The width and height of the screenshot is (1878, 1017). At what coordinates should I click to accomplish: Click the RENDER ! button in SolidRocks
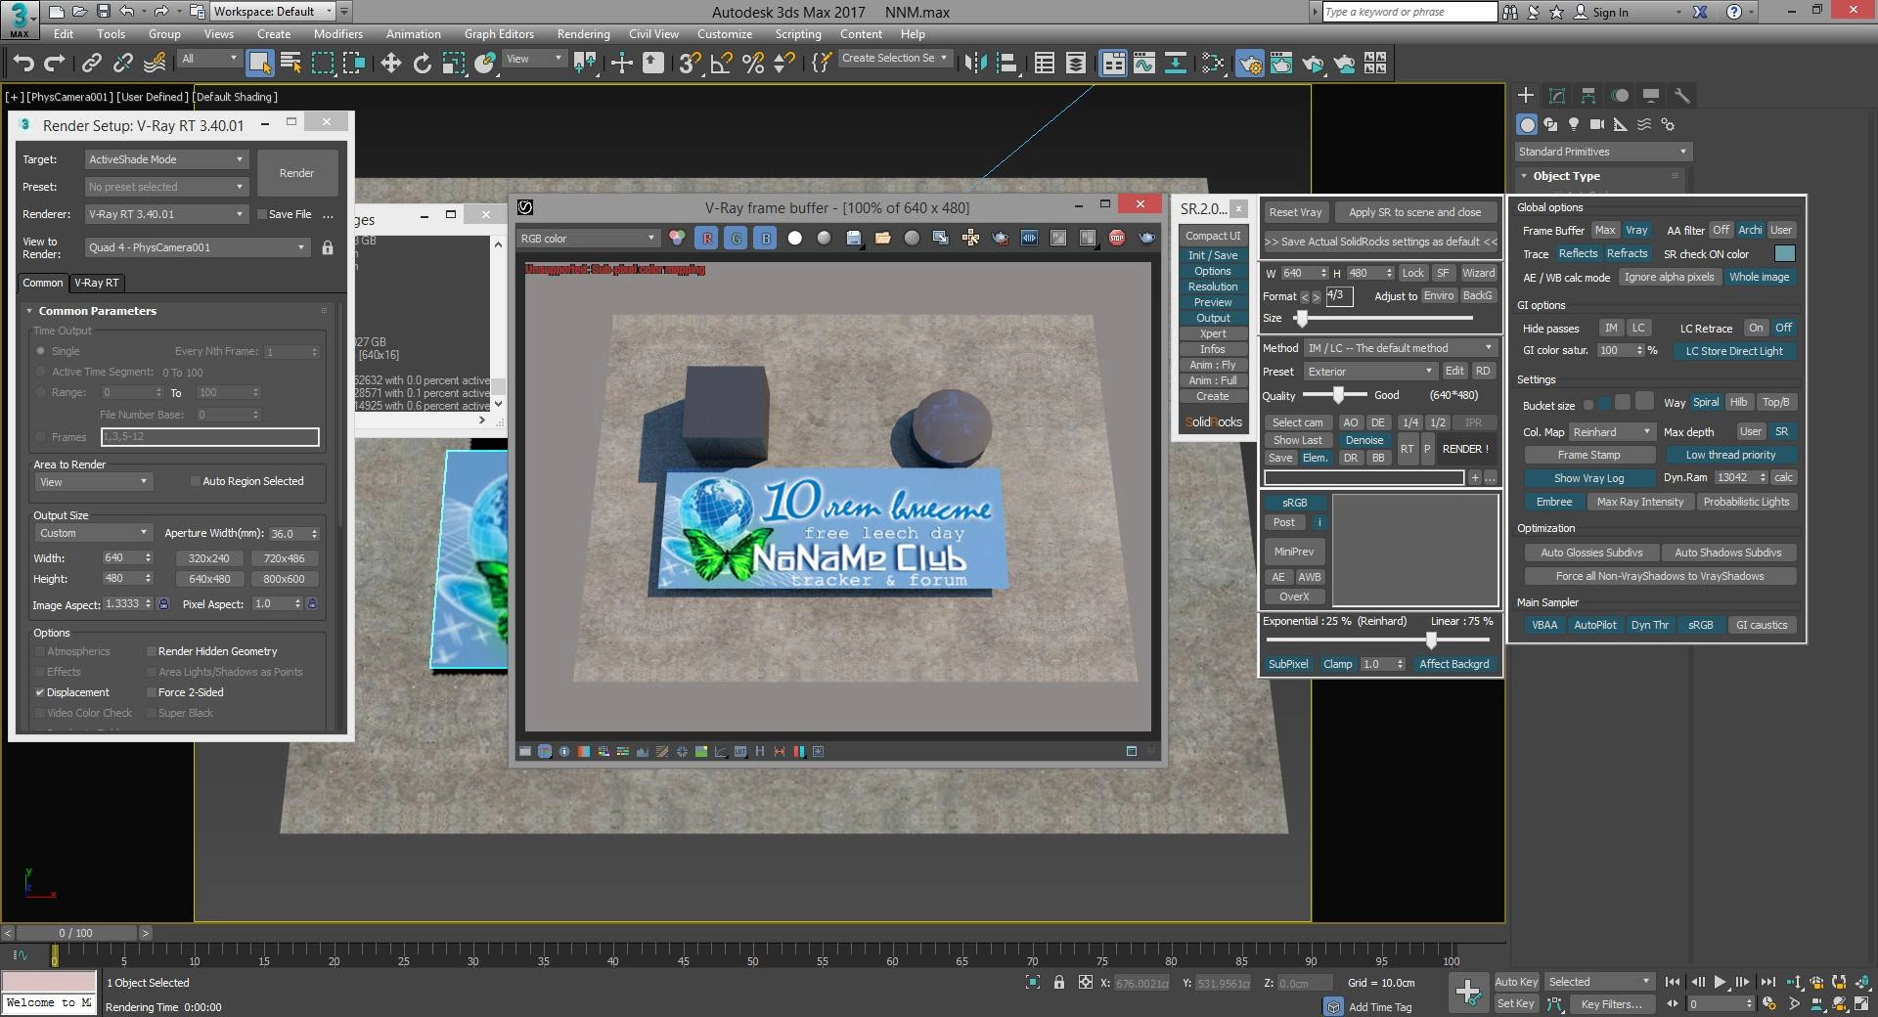pyautogui.click(x=1465, y=449)
